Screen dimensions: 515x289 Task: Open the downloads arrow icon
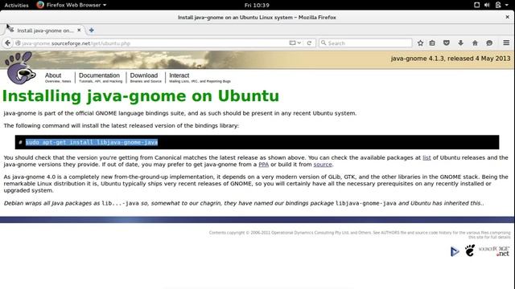coord(460,43)
